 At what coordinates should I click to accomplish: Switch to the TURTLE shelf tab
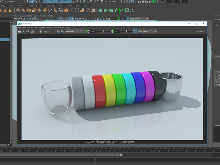(x=69, y=6)
